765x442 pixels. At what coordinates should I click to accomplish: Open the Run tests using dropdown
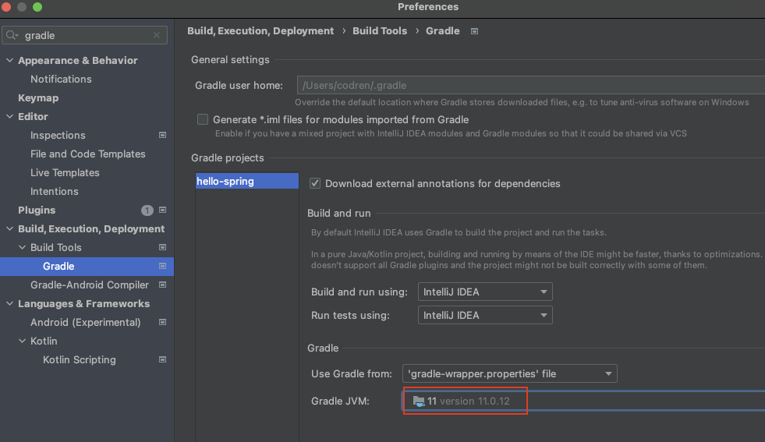pos(484,316)
